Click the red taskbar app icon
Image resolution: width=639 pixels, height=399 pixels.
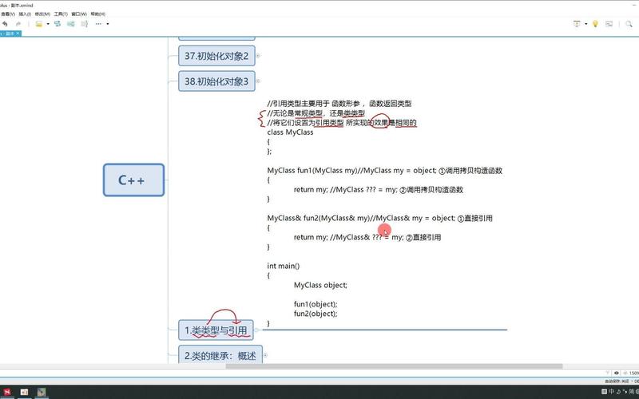[7, 392]
